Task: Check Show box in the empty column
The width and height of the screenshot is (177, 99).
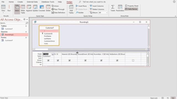Action: [133, 61]
